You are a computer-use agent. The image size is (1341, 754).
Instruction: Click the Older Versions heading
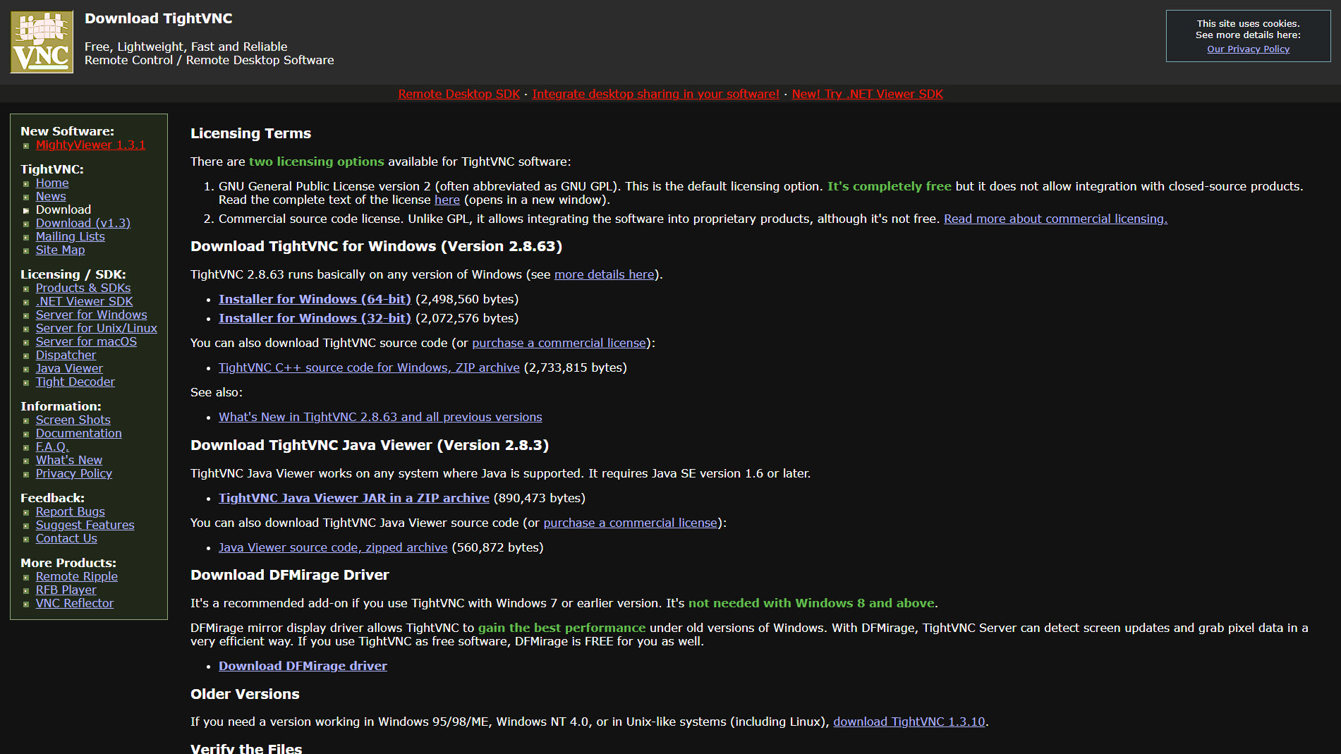tap(245, 694)
